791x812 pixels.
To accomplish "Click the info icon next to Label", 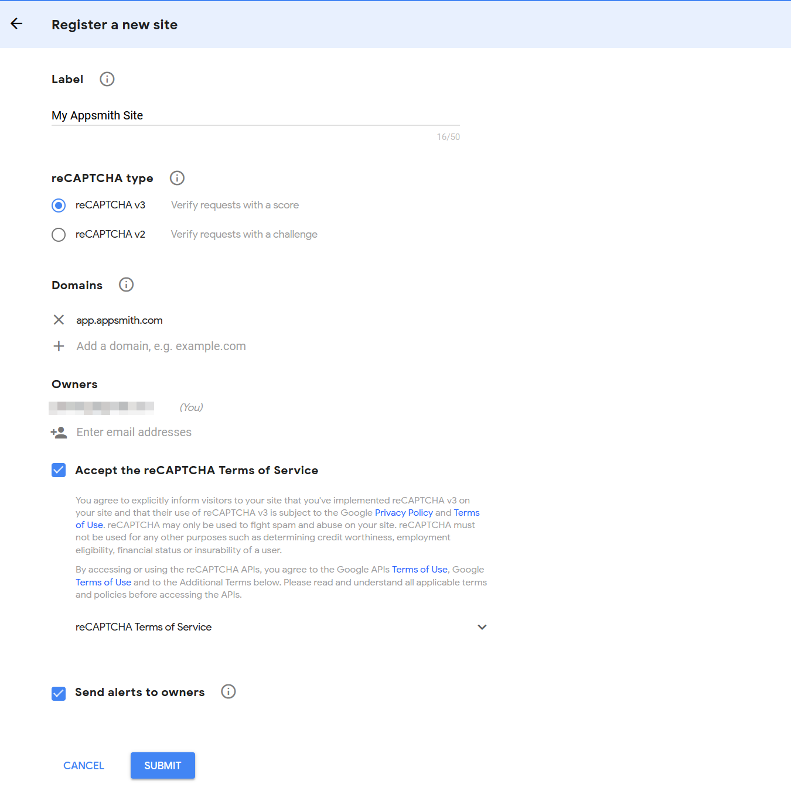I will pyautogui.click(x=107, y=79).
